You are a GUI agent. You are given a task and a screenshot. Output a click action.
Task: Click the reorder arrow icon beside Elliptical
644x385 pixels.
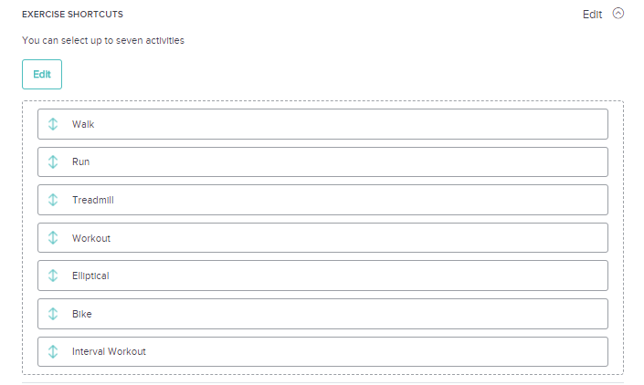pyautogui.click(x=53, y=276)
